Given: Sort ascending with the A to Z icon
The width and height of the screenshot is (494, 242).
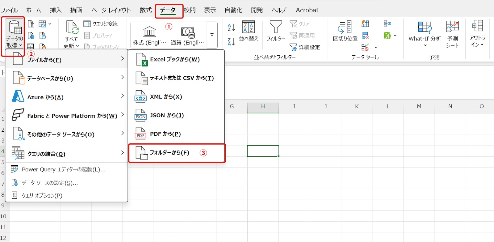Looking at the screenshot, I should [x=231, y=27].
